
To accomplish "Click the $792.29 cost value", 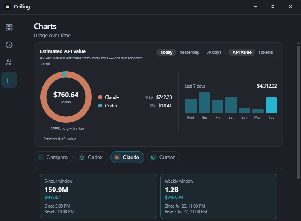I will pyautogui.click(x=174, y=198).
